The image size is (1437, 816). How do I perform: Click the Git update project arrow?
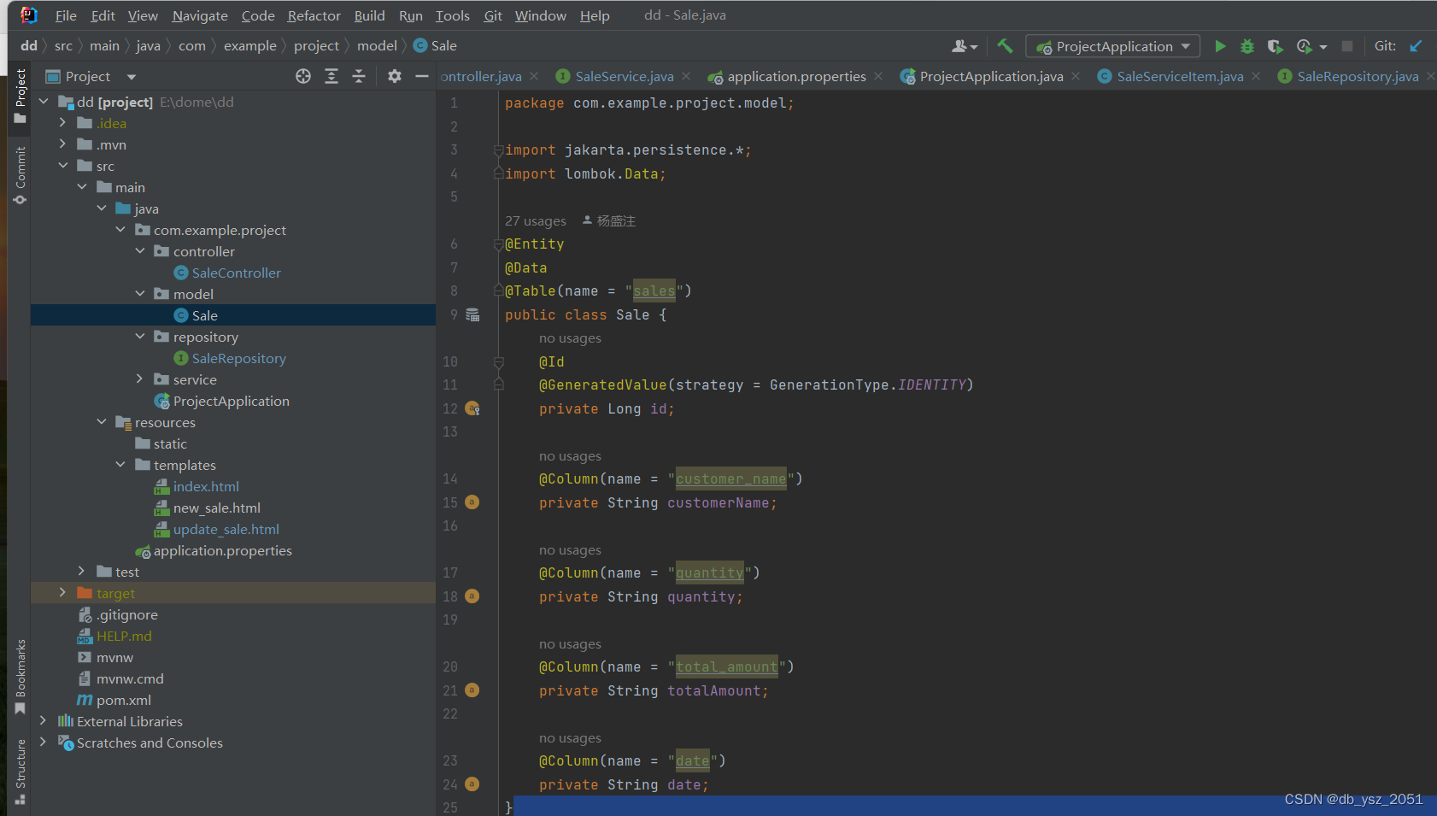tap(1416, 46)
